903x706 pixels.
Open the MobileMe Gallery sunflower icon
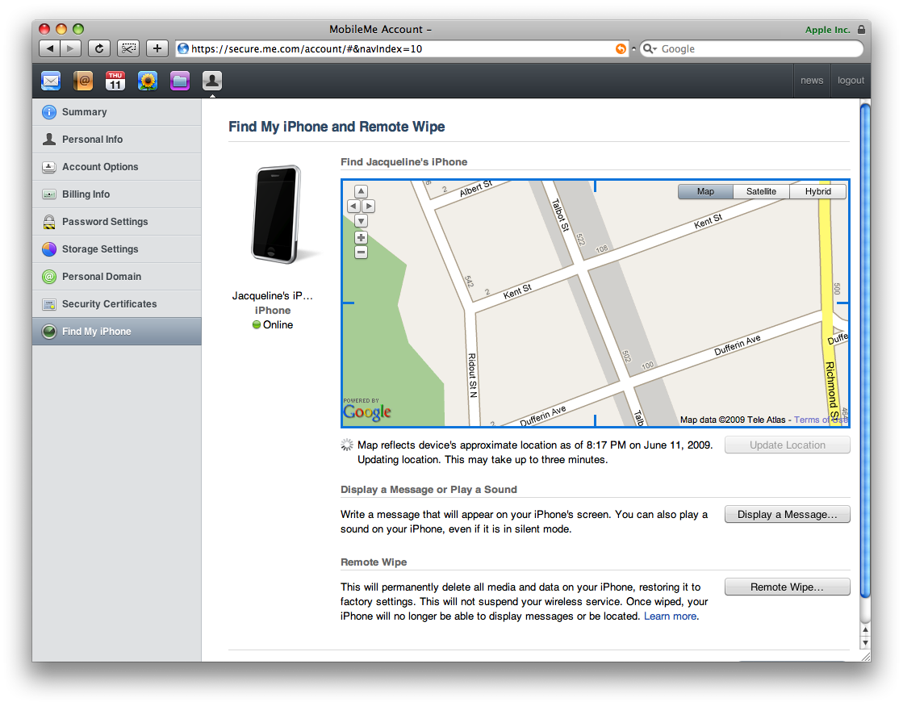click(x=148, y=81)
